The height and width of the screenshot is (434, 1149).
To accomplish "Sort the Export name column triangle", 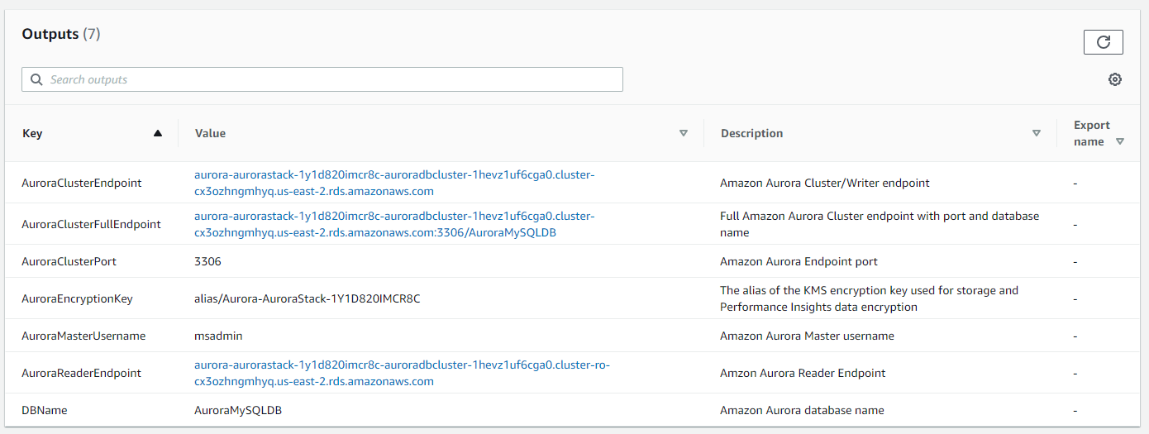I will click(x=1120, y=141).
